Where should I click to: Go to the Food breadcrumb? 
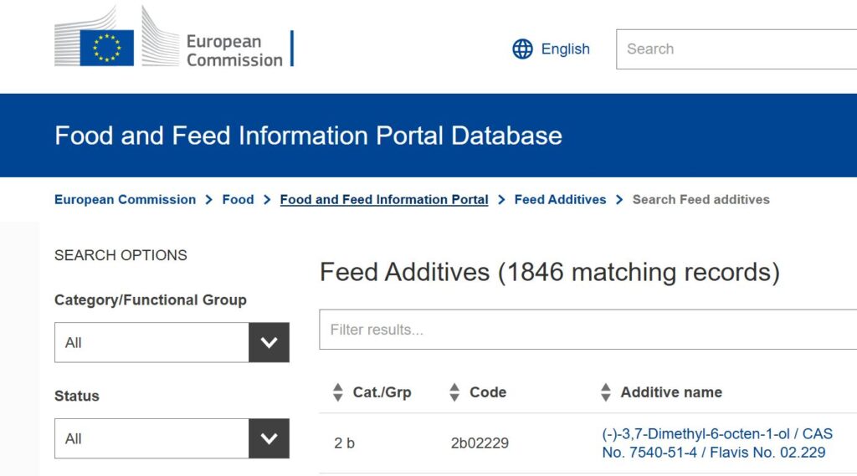click(238, 199)
